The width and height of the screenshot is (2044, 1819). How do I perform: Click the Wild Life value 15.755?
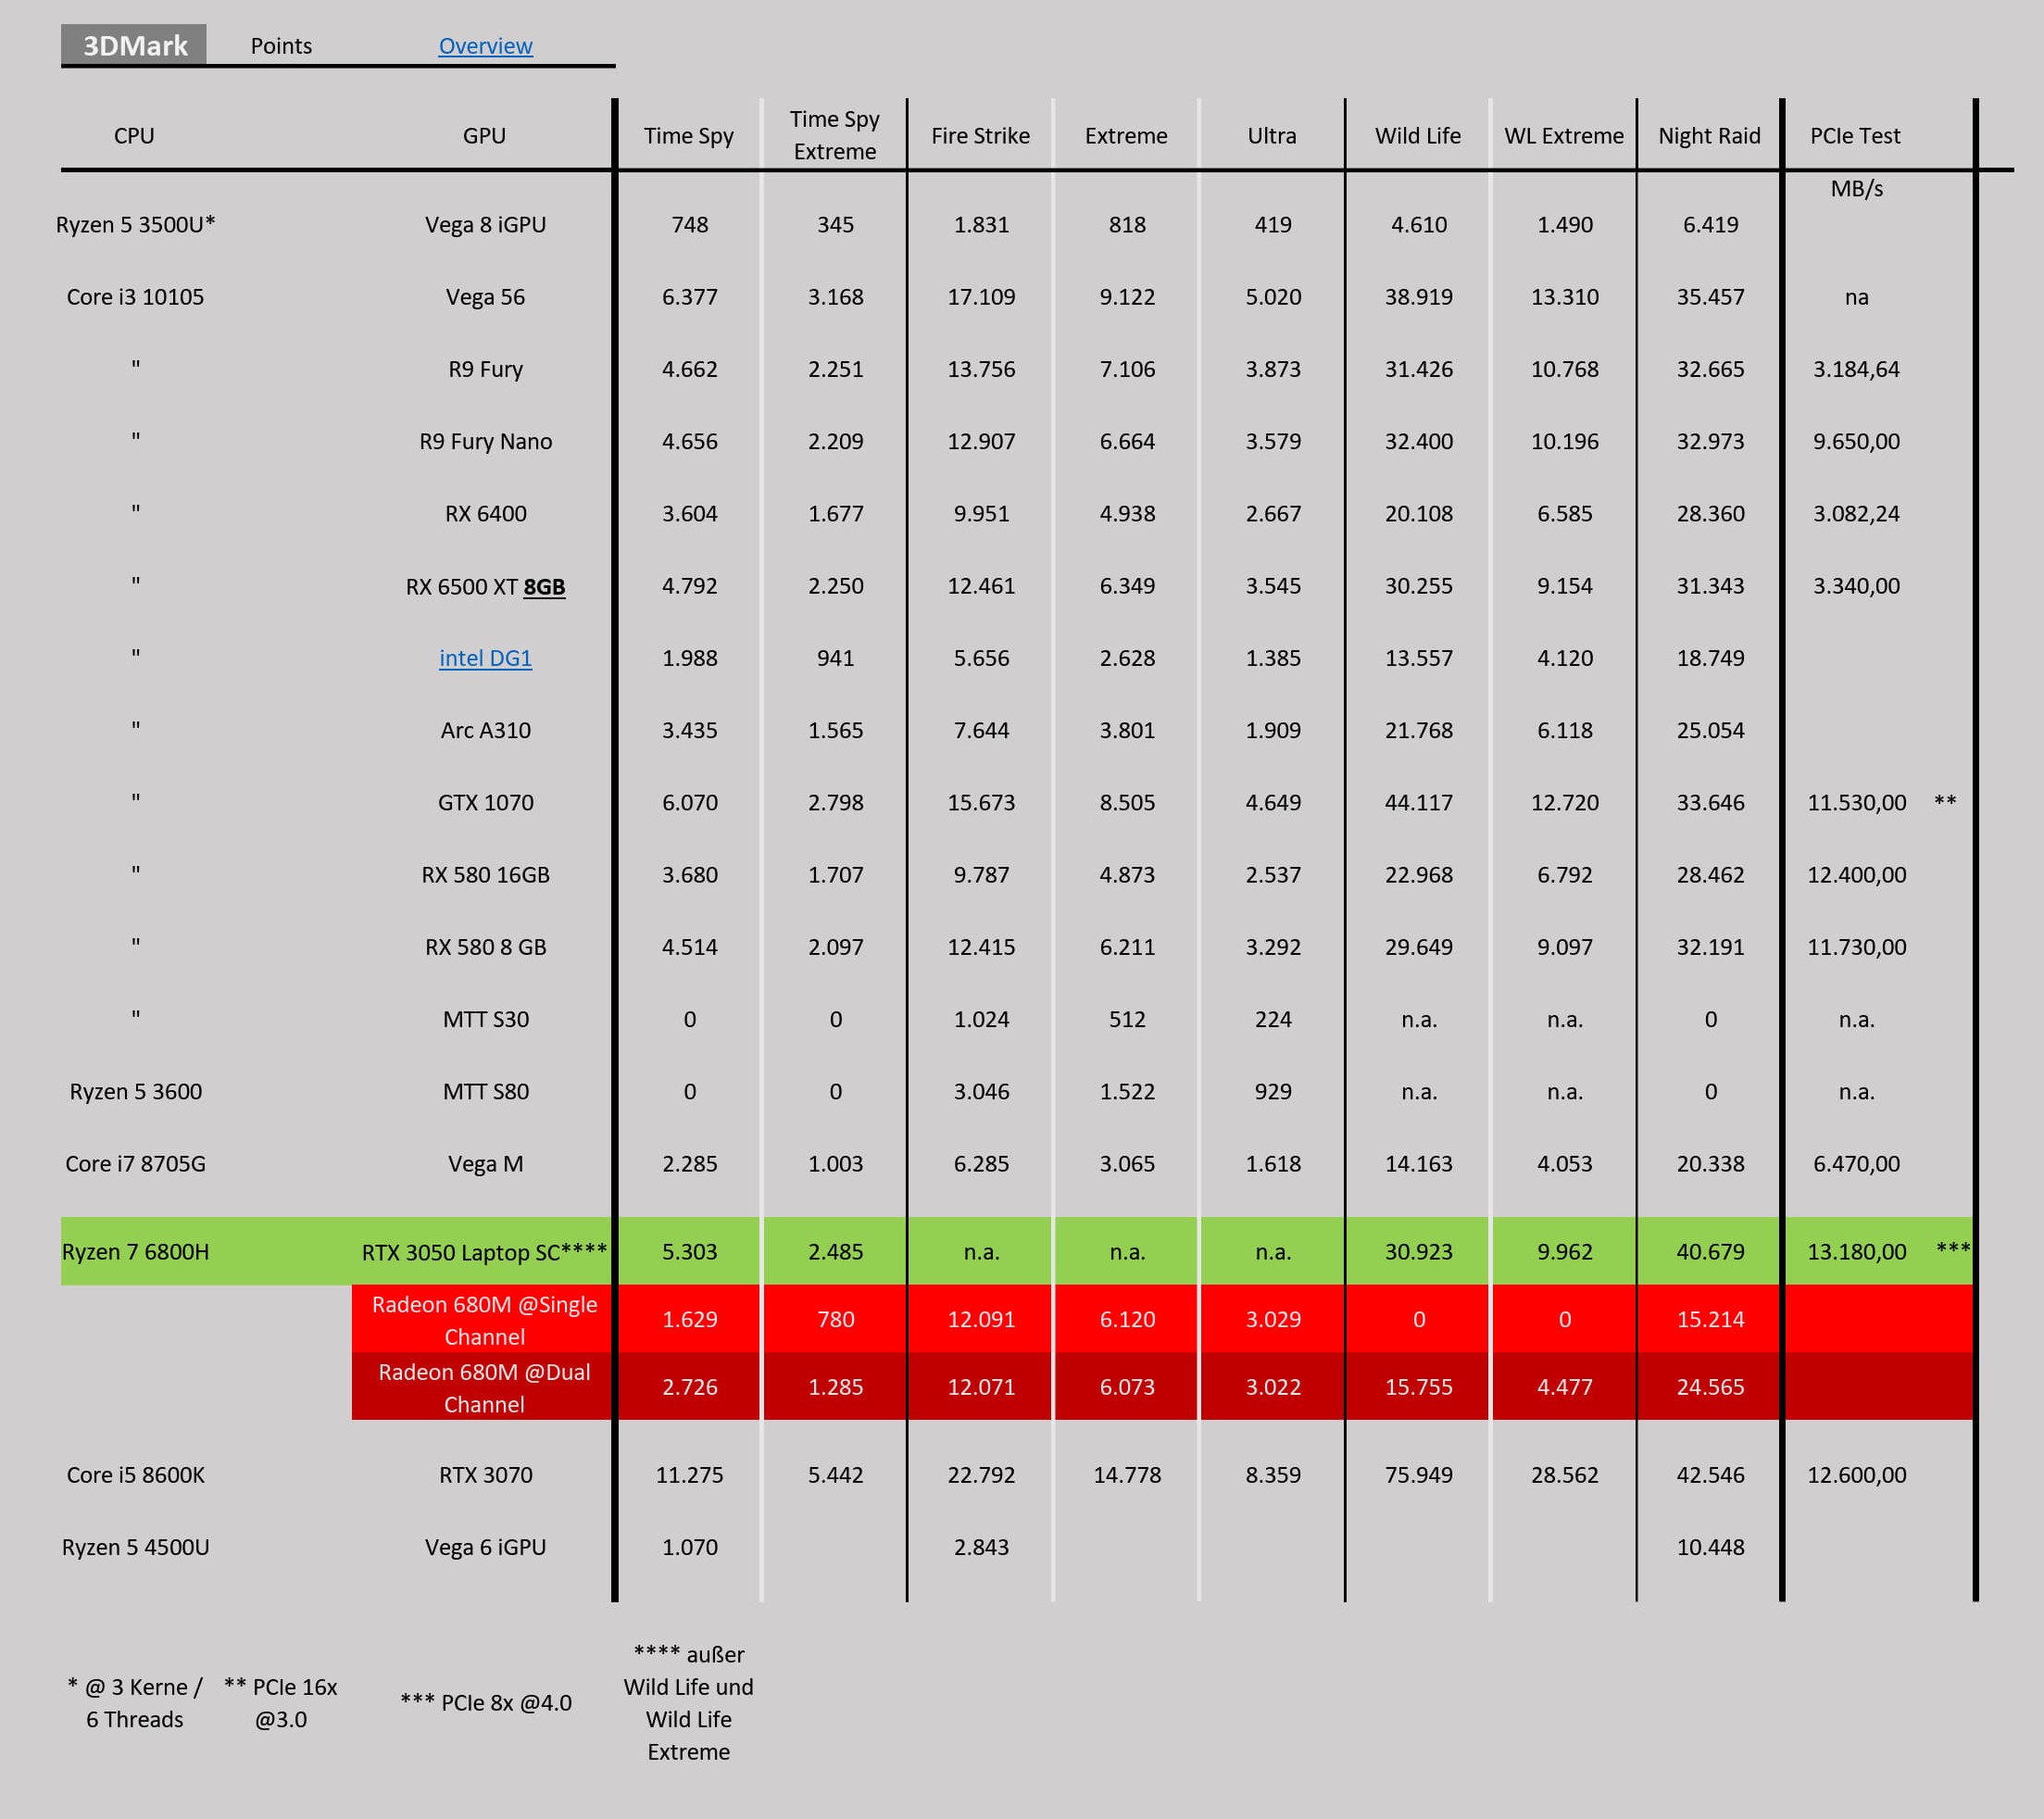click(1418, 1387)
